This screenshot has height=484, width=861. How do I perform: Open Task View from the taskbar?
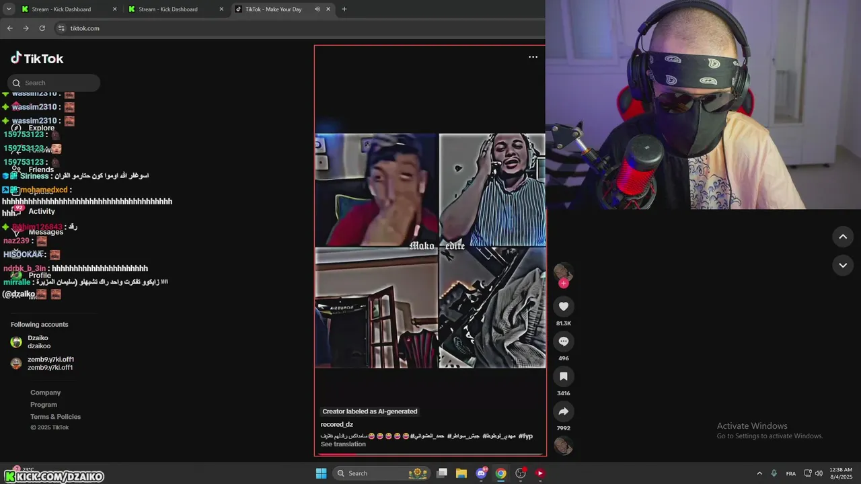(442, 473)
